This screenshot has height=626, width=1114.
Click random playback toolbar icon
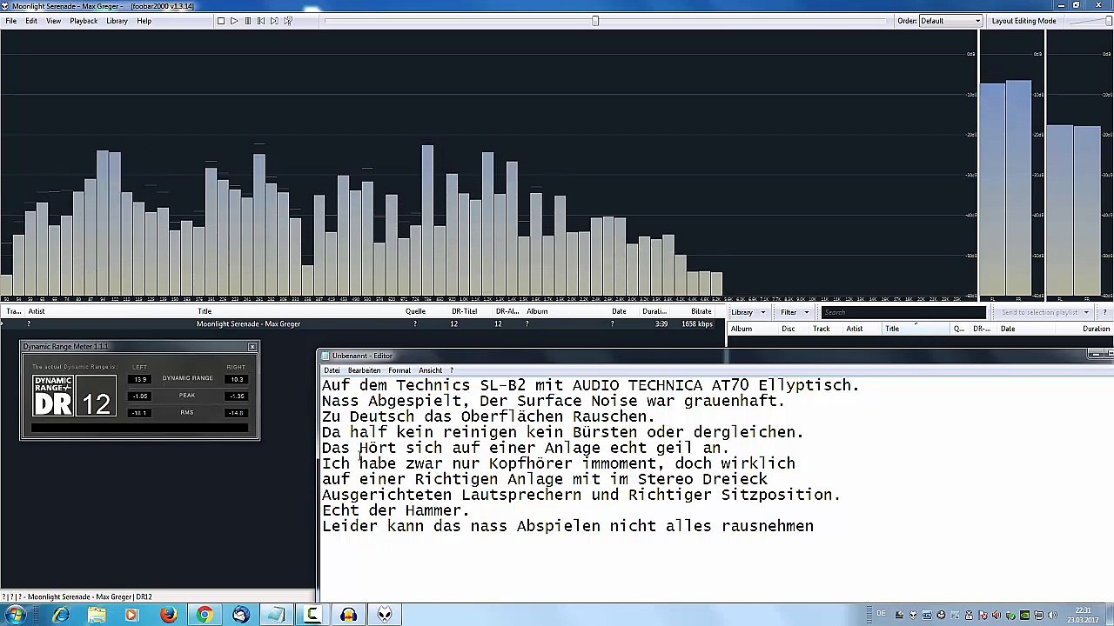[x=288, y=21]
